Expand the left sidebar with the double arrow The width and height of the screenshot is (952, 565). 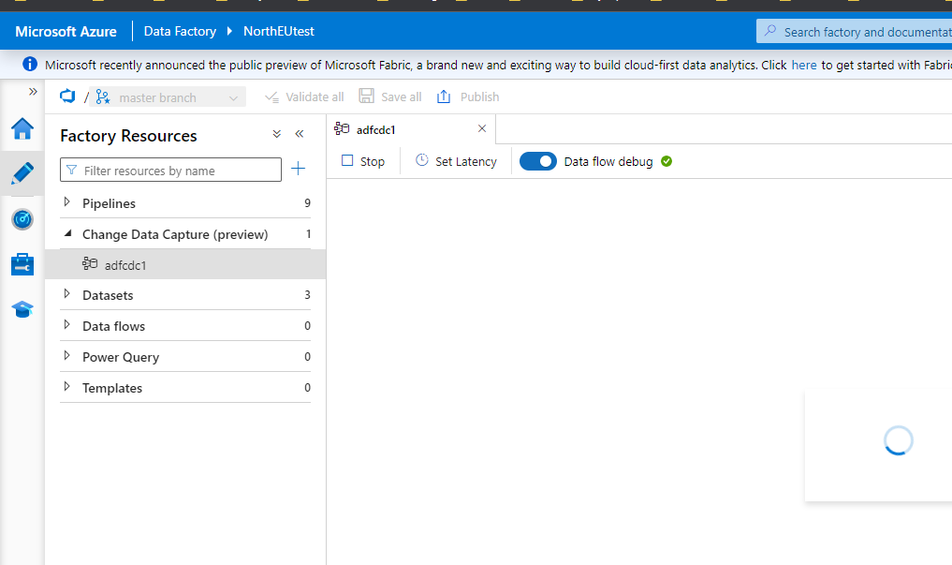(x=33, y=92)
